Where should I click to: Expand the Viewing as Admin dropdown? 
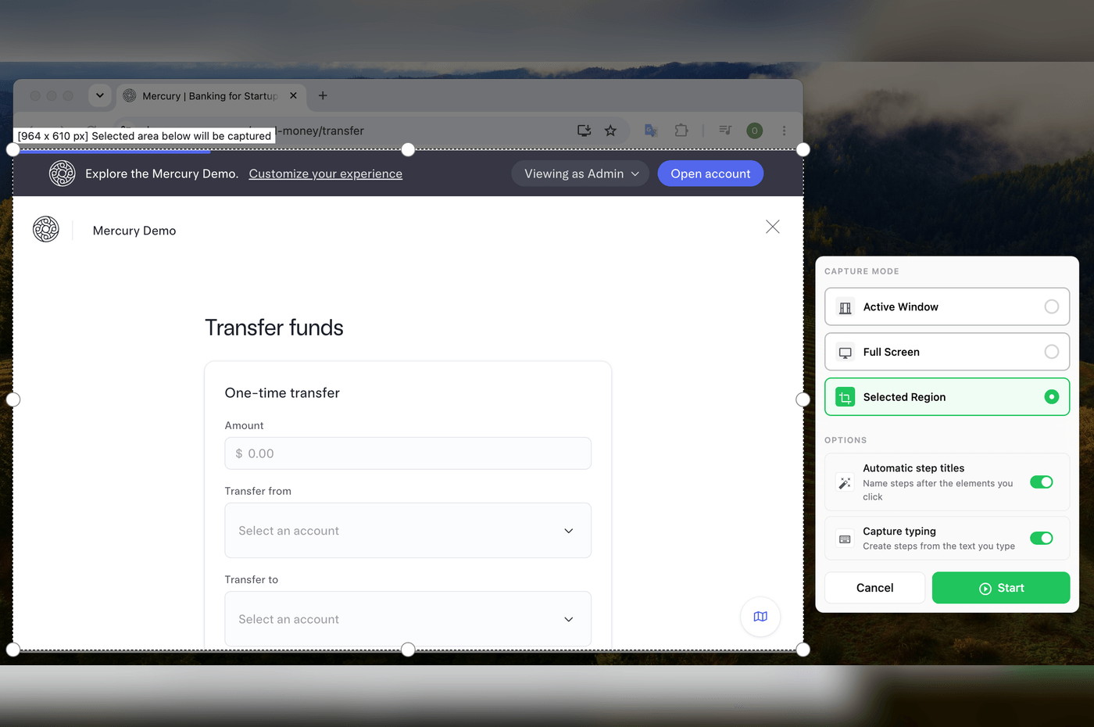[x=581, y=174]
